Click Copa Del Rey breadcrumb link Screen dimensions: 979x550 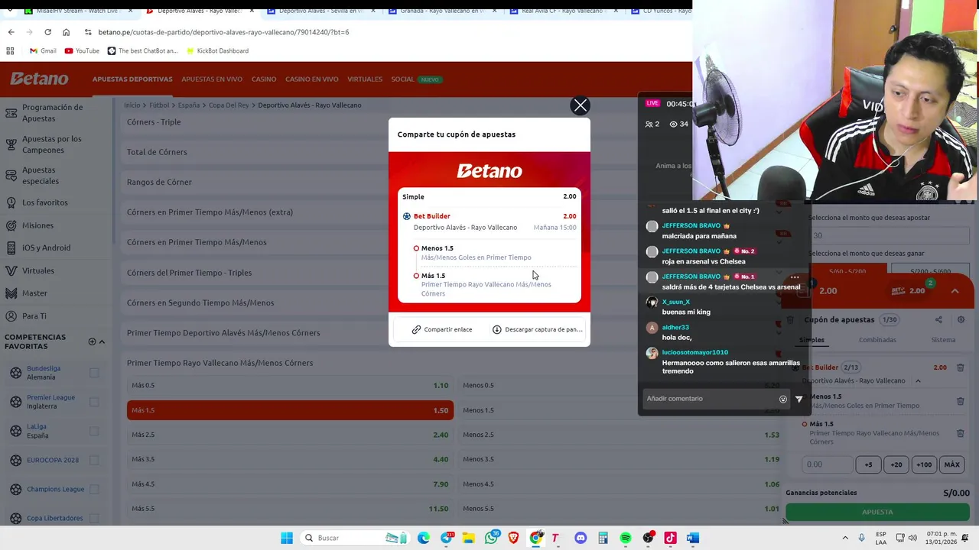(230, 105)
